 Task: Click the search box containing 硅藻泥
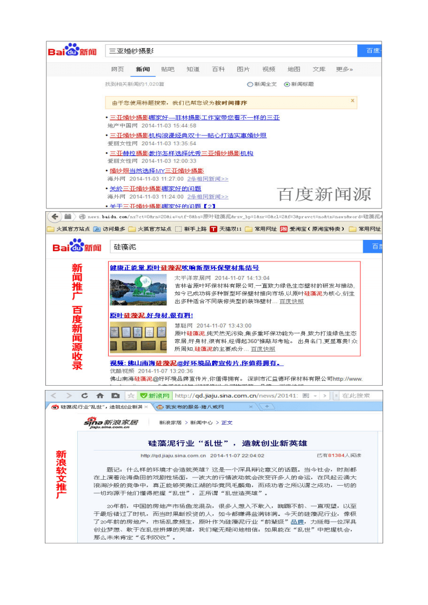[237, 247]
